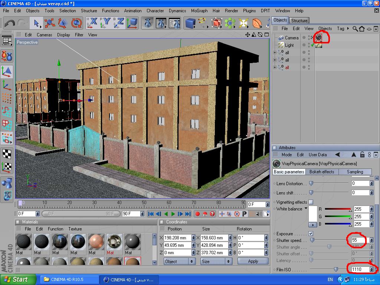Click the VrayPhysicalCamera tag on Camera
This screenshot has height=285, width=380.
pyautogui.click(x=319, y=37)
